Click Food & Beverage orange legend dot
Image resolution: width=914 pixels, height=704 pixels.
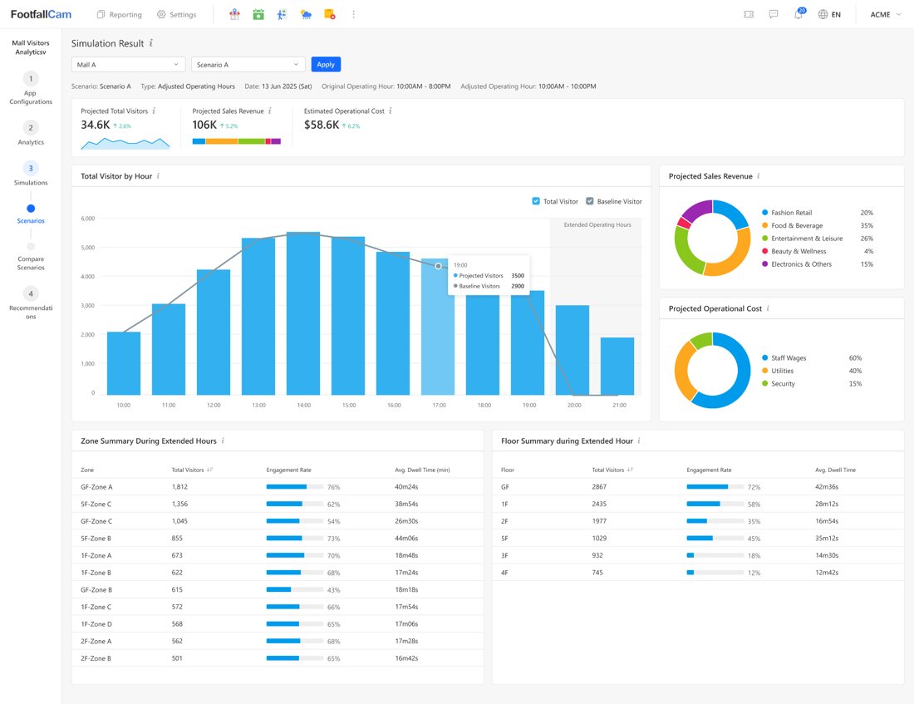tap(764, 225)
